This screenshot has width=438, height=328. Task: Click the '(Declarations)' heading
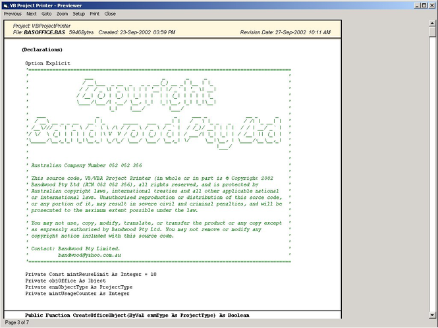tap(42, 50)
